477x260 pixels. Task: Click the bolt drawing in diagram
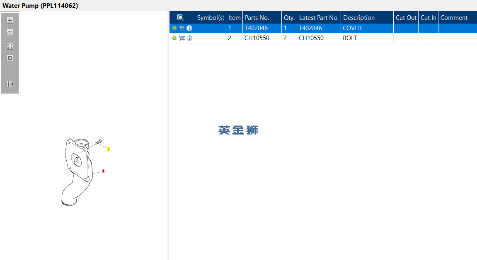98,142
